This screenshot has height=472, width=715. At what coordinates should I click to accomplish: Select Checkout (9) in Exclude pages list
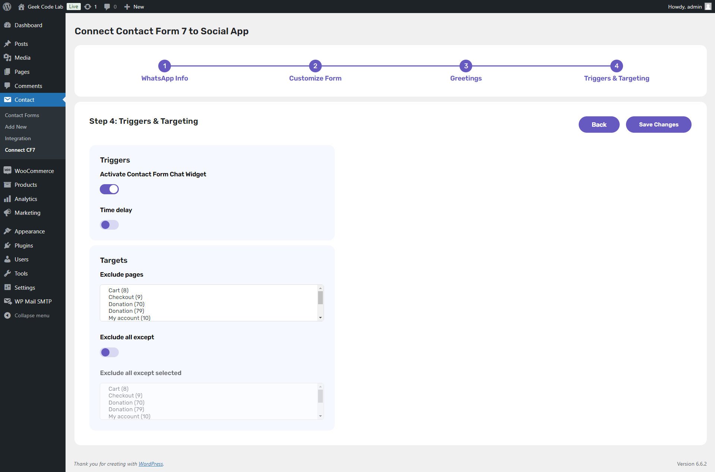tap(125, 297)
